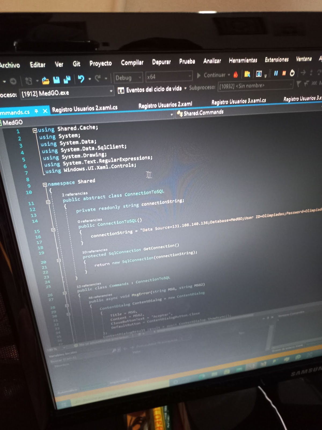Collapse the using directives block

coord(35,131)
